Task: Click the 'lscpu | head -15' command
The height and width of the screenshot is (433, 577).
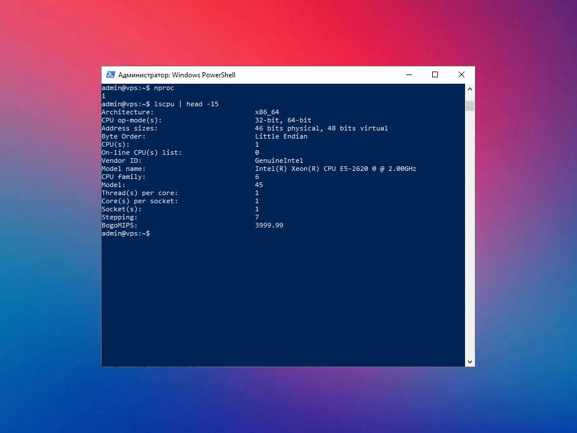Action: pos(186,104)
